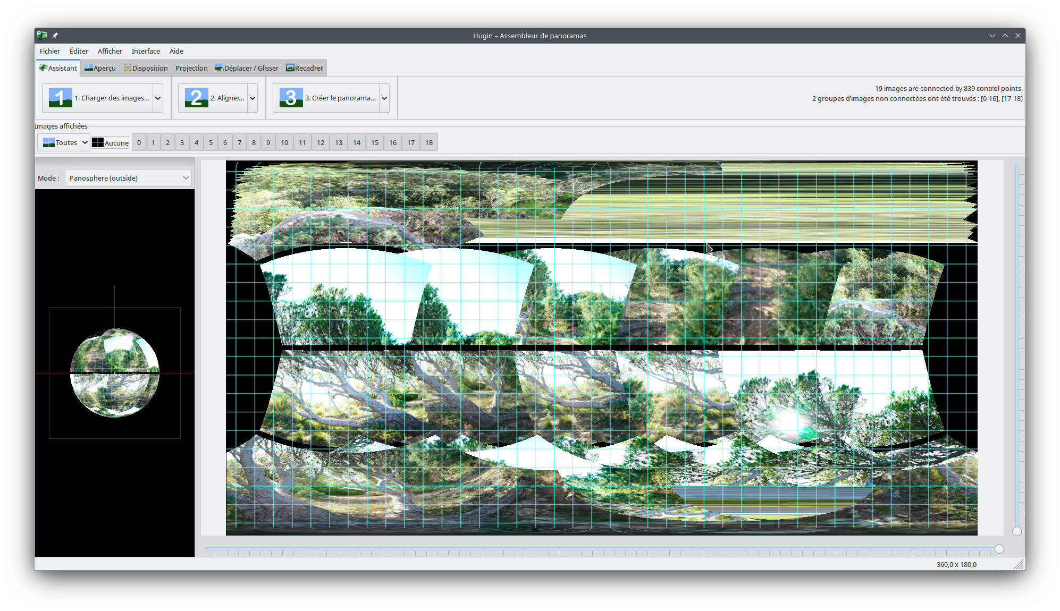Toggle visibility of image 0
Screen dimensions: 1060x611
pyautogui.click(x=139, y=142)
